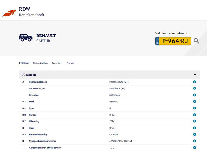Select the Overzicht tab
207x155 pixels.
[24, 63]
